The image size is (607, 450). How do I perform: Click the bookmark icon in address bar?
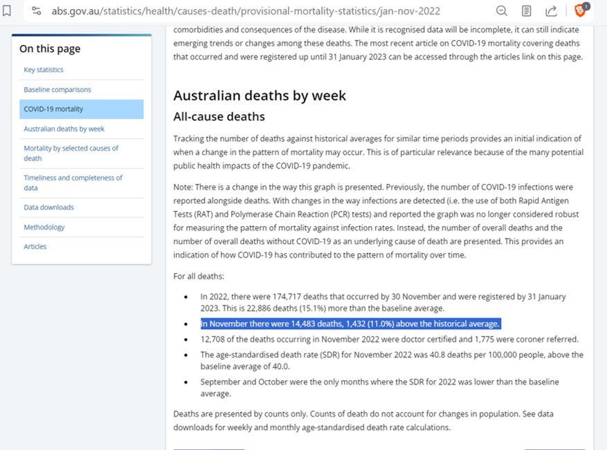coord(7,10)
